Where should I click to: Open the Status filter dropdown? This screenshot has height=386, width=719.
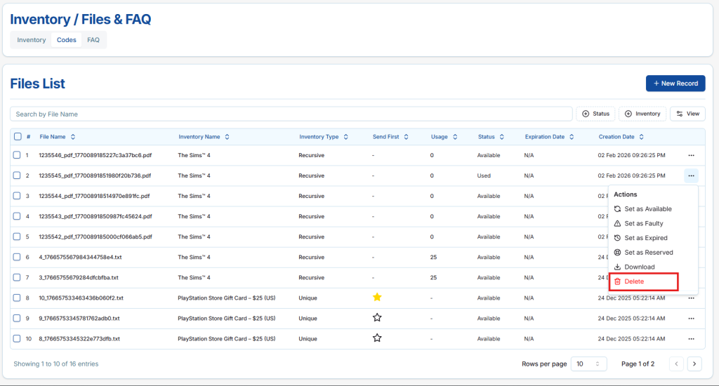595,114
